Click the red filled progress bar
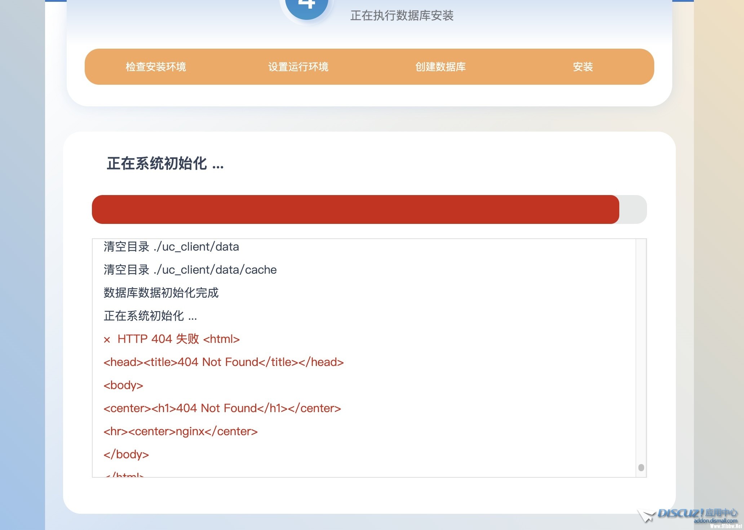This screenshot has height=530, width=744. tap(355, 209)
